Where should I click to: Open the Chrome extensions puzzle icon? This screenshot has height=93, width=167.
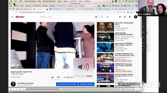pyautogui.click(x=131, y=12)
